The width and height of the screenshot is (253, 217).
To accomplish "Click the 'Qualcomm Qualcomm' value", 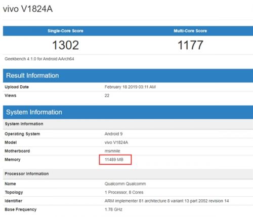I will point(125,184).
